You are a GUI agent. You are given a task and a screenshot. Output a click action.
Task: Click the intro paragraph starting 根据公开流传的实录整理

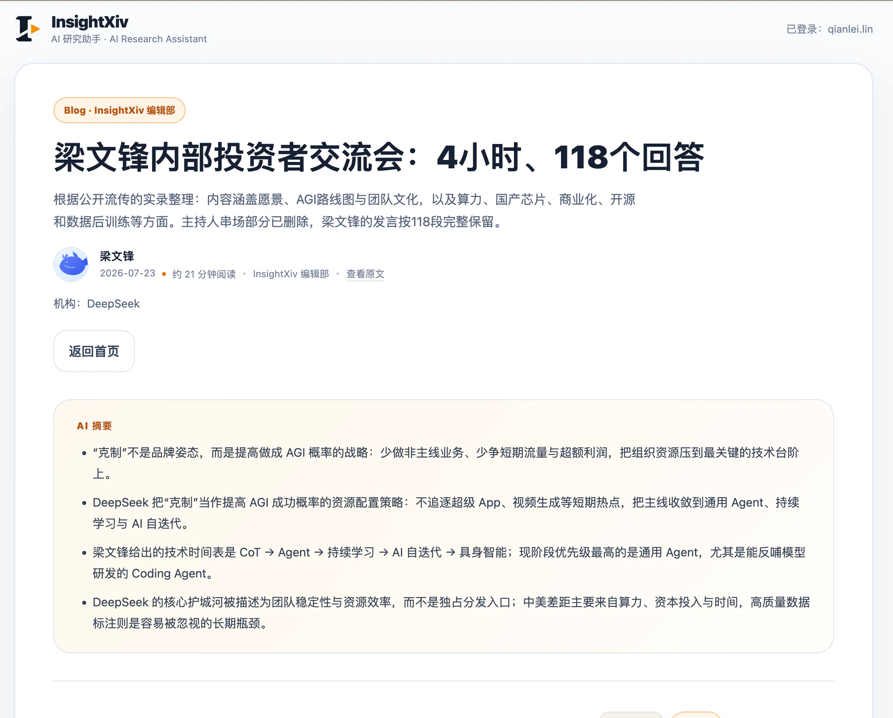coord(345,210)
